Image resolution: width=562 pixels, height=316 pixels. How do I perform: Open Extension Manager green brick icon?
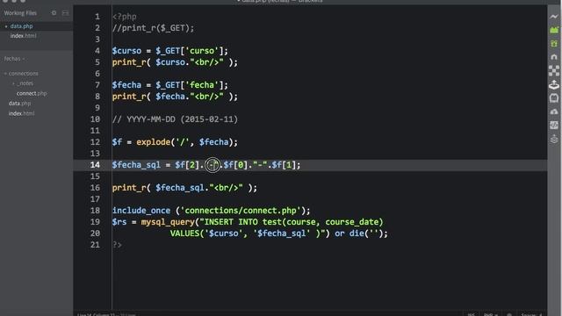coord(554,30)
